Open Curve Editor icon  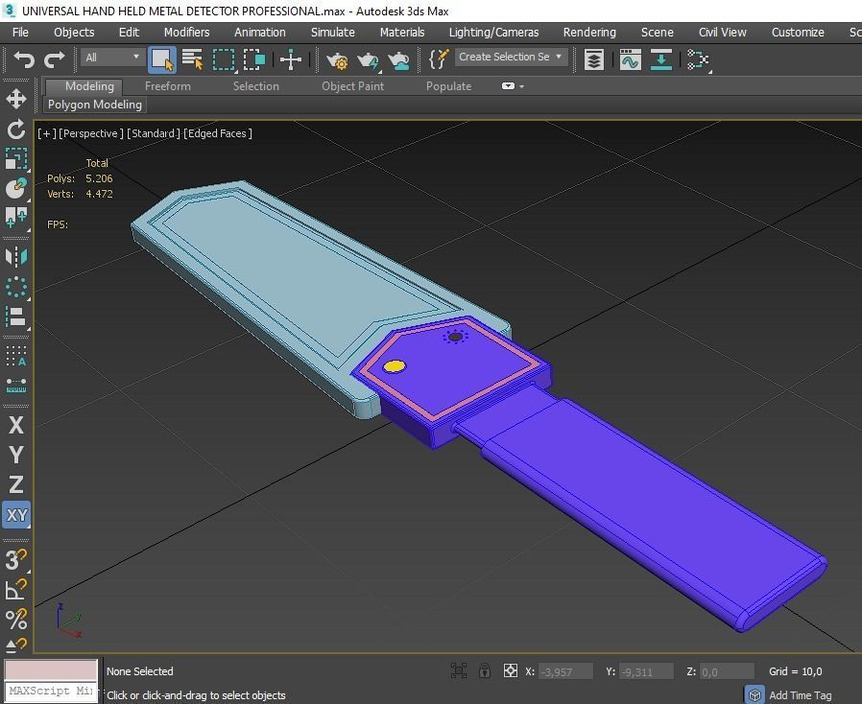point(630,59)
